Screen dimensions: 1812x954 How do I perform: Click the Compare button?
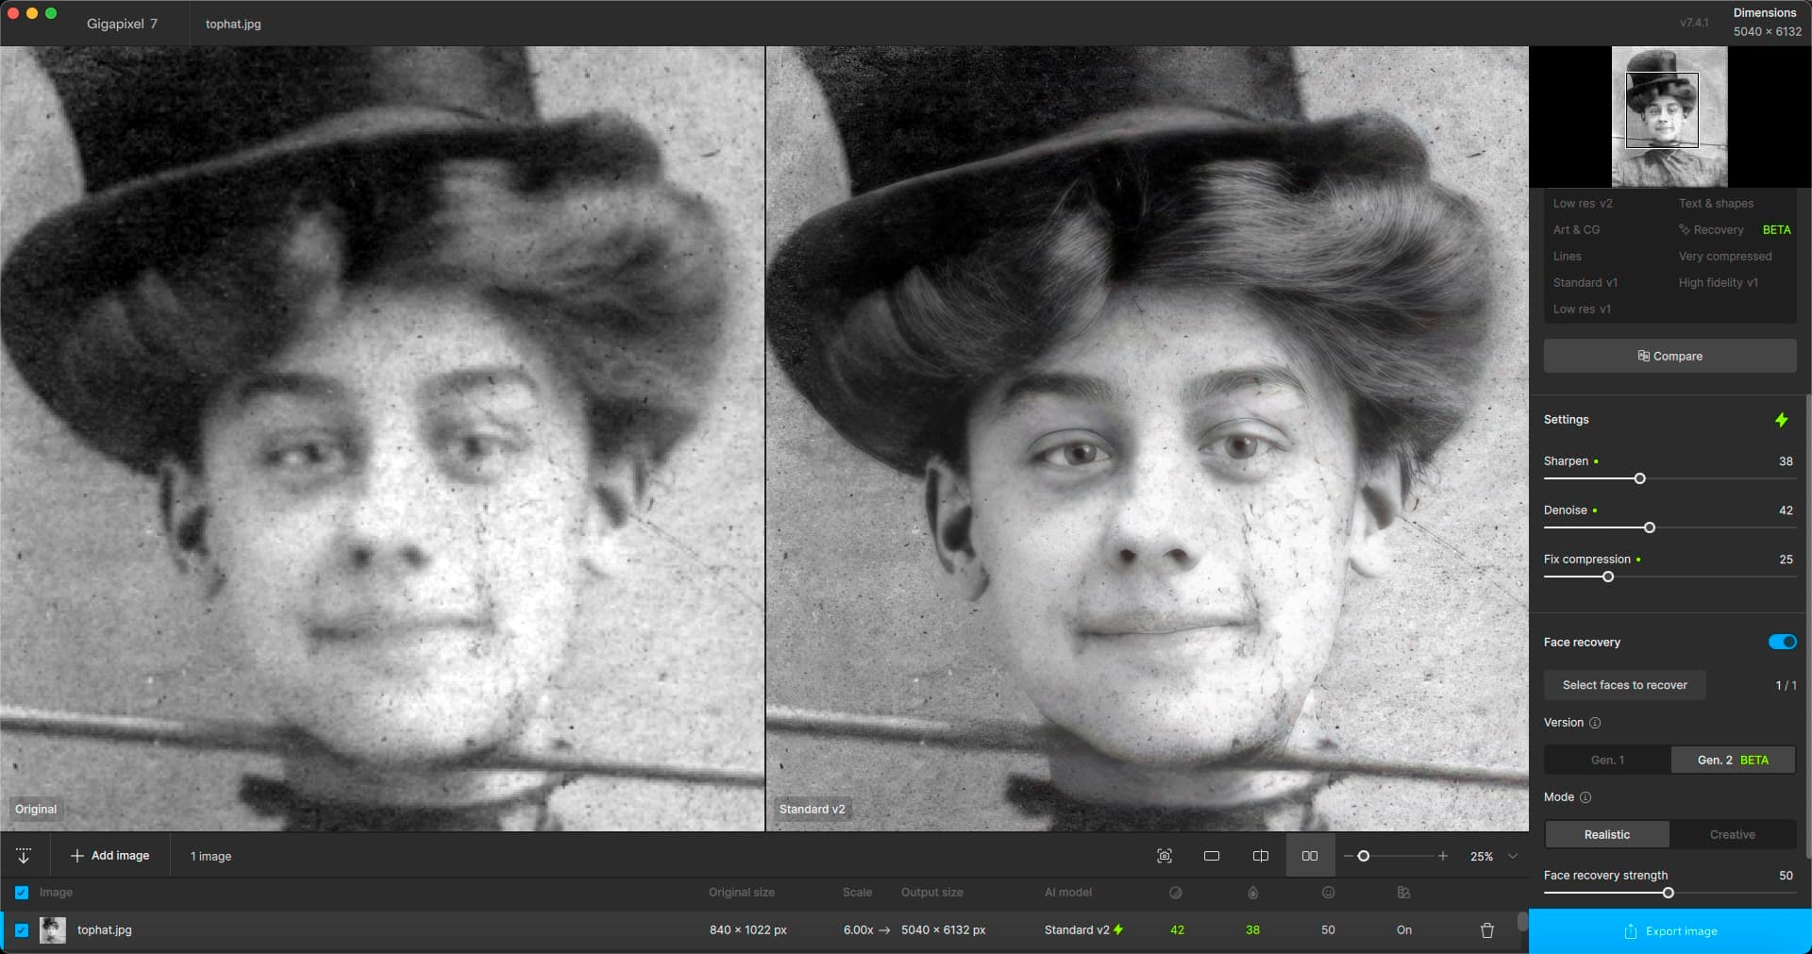click(1669, 356)
